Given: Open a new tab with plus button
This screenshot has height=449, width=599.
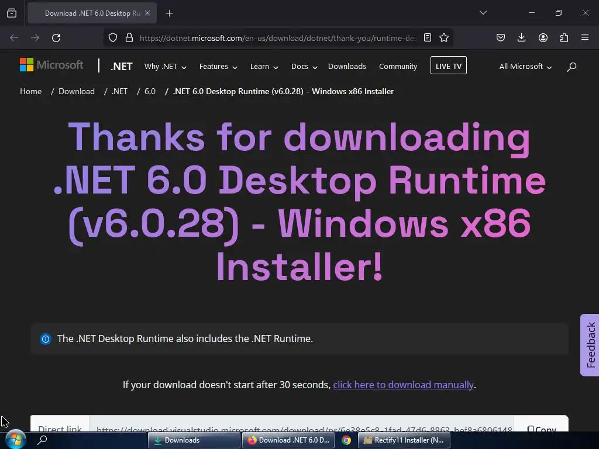Looking at the screenshot, I should [x=169, y=13].
